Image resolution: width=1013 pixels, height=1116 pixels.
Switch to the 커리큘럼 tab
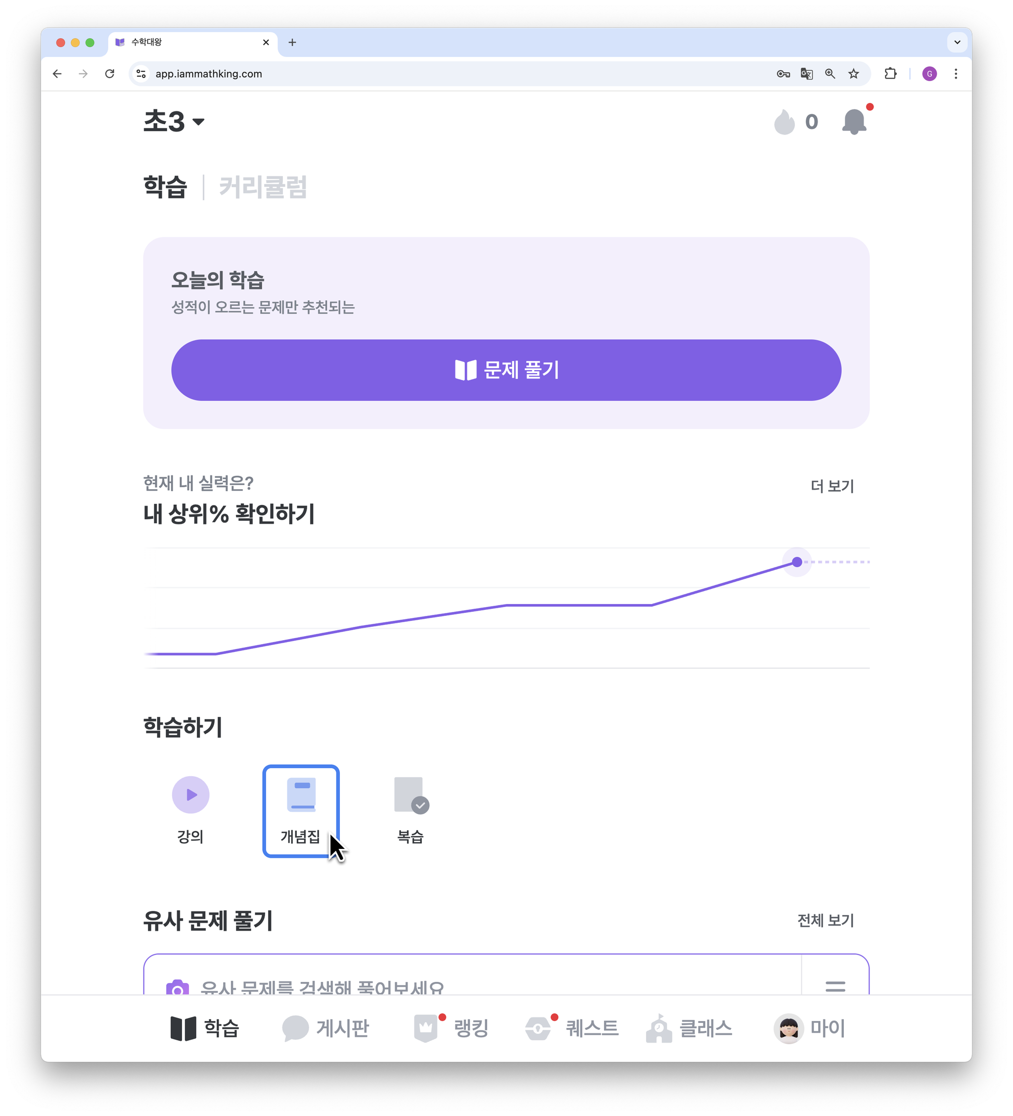click(x=263, y=187)
